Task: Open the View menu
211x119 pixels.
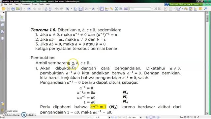Action: 16,4
